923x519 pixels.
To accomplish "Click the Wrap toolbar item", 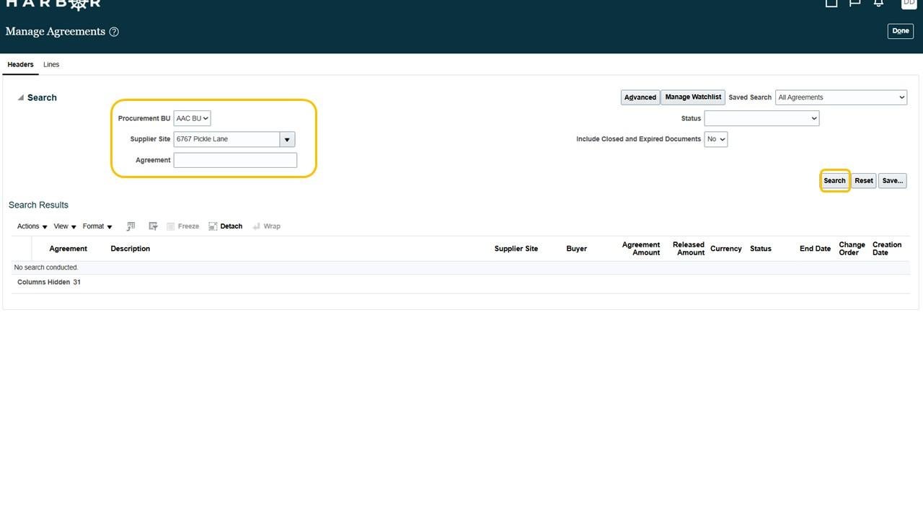I will [266, 226].
